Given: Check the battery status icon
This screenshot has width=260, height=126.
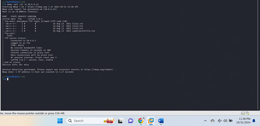Looking at the screenshot, I should 231,121.
